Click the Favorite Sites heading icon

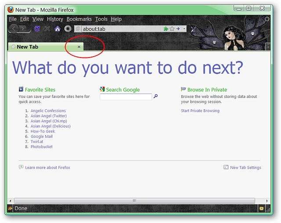point(21,89)
